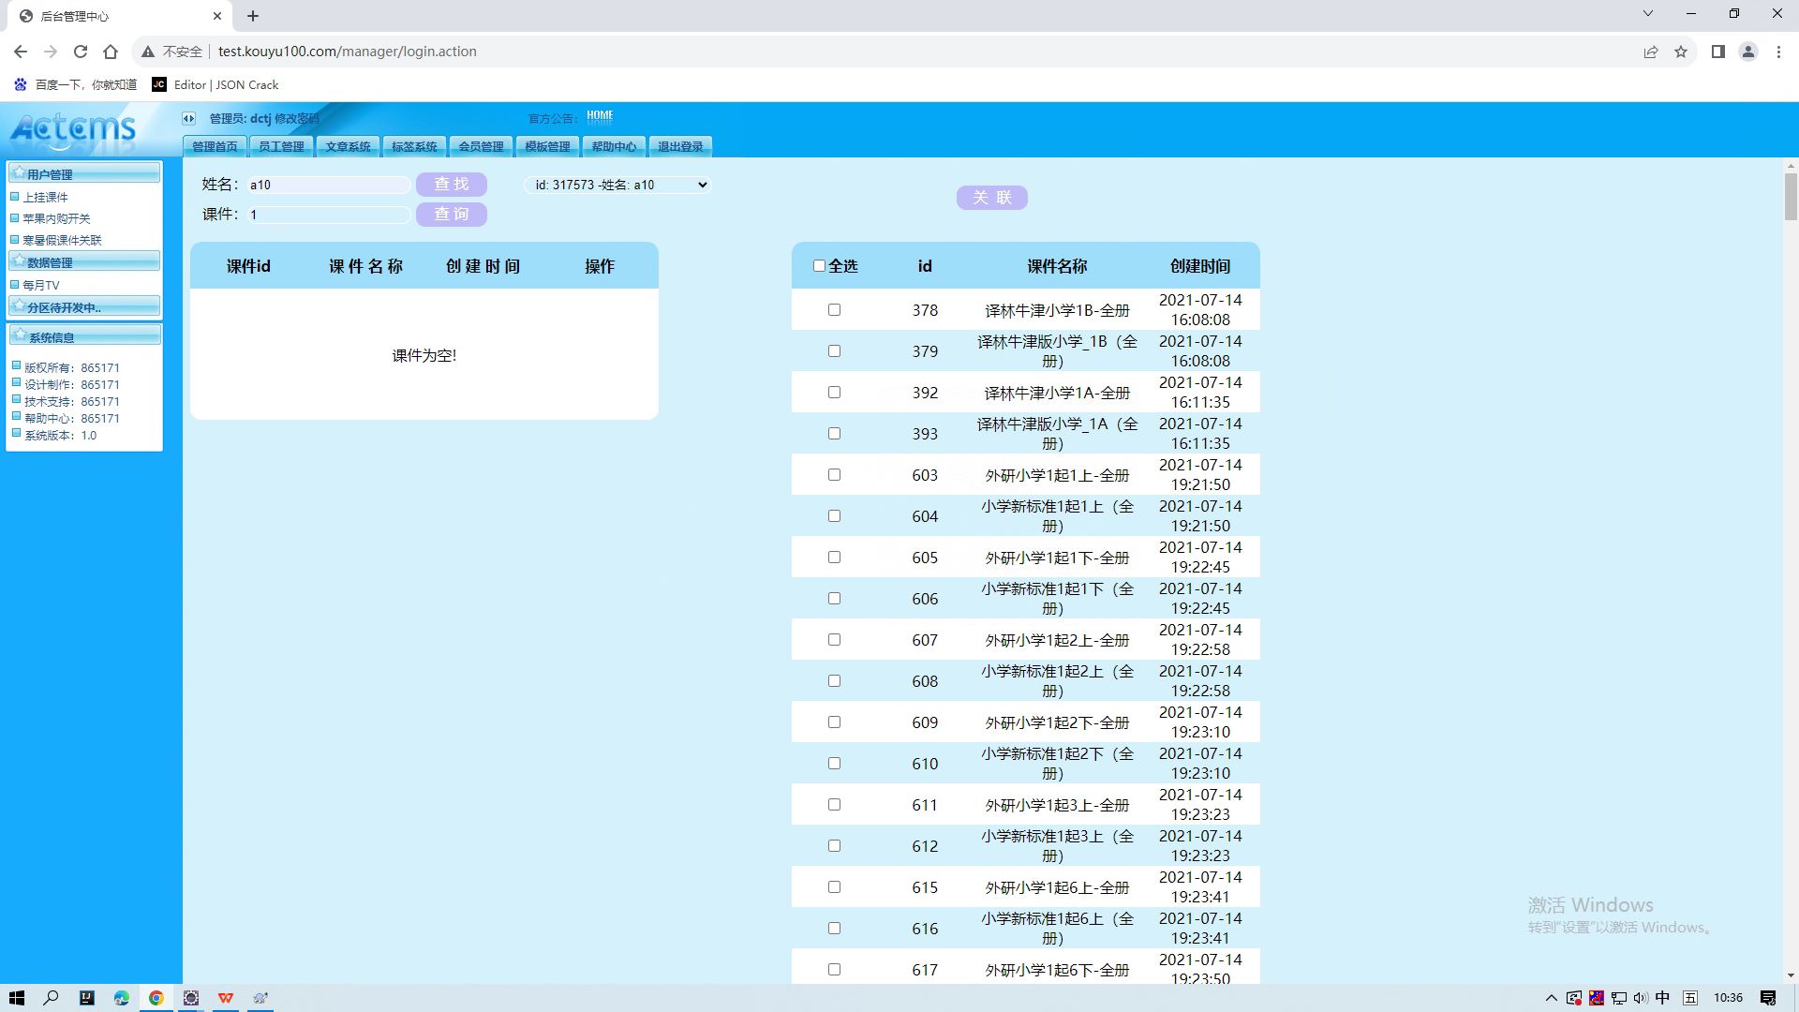
Task: Click the 查询 query button
Action: point(452,215)
